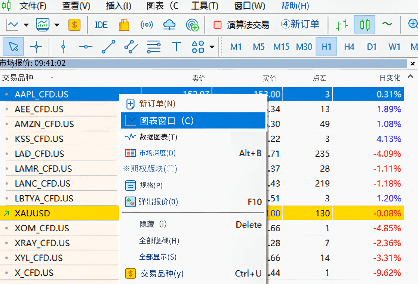This screenshot has width=418, height=284.
Task: Expand the templates dropdown arrow
Action: 57,25
